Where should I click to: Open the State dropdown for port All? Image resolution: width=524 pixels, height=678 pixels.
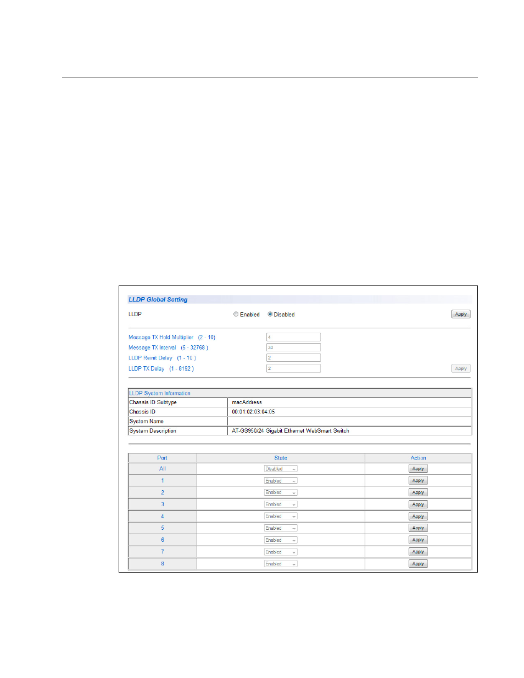[x=281, y=469]
